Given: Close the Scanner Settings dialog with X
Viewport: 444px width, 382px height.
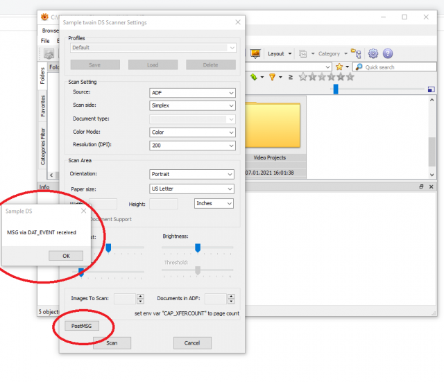Looking at the screenshot, I should 238,22.
